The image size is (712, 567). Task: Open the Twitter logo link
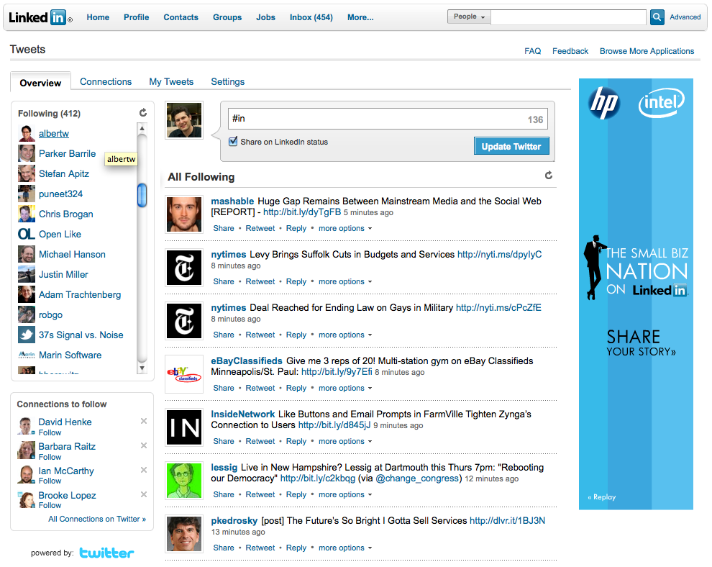(106, 553)
